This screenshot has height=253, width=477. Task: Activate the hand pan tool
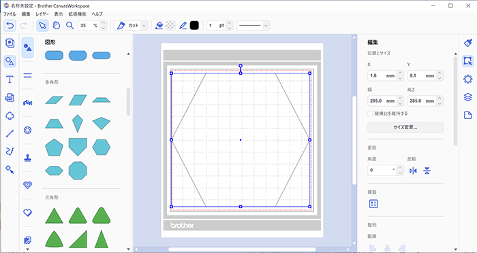pos(57,26)
